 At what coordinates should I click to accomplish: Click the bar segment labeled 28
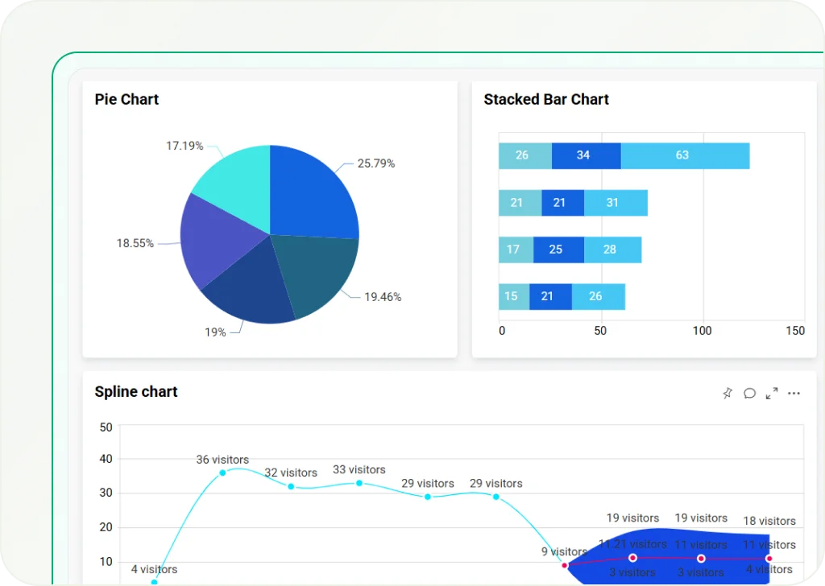click(x=611, y=250)
